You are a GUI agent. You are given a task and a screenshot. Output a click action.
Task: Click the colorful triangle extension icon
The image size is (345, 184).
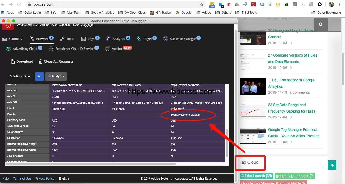(287, 4)
